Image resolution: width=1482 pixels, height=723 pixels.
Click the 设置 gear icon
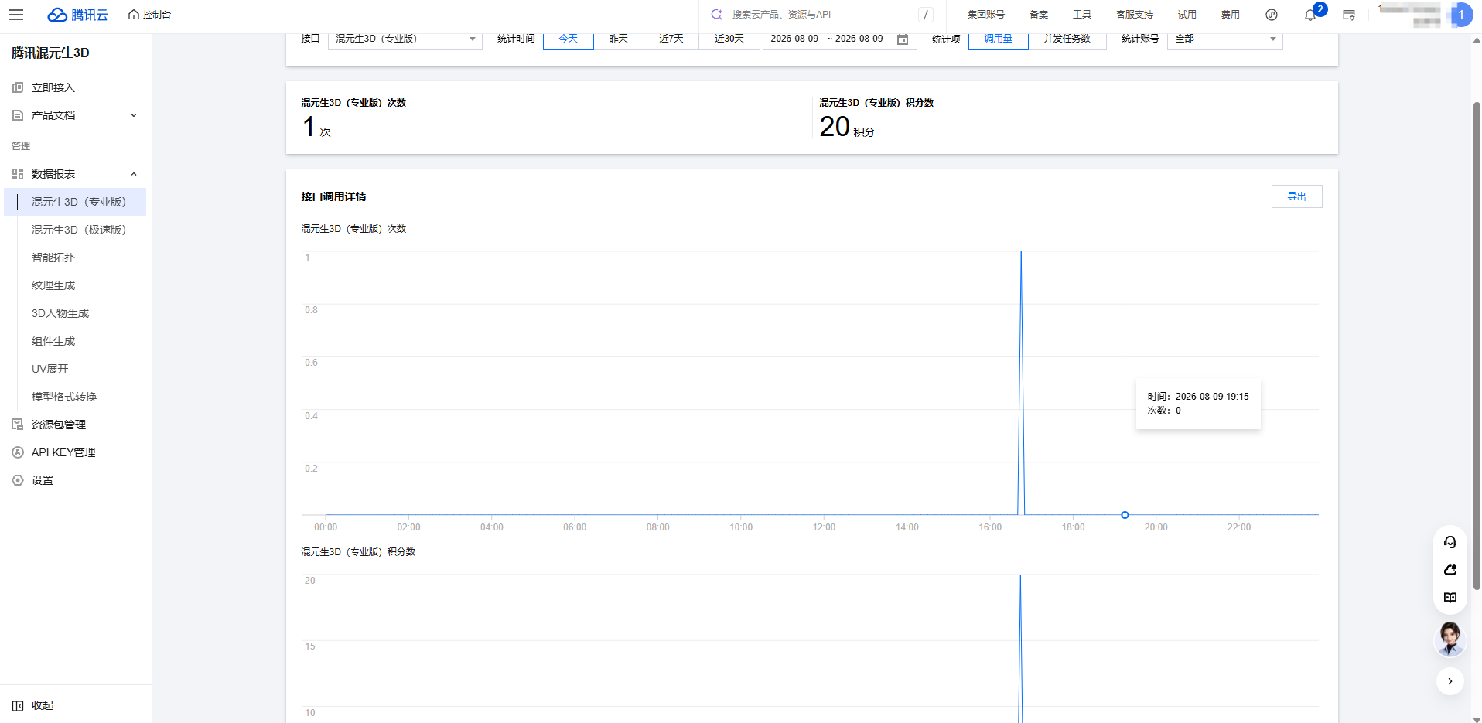[x=18, y=480]
